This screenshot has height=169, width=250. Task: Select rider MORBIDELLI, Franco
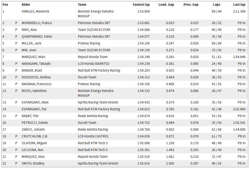tap(37, 23)
